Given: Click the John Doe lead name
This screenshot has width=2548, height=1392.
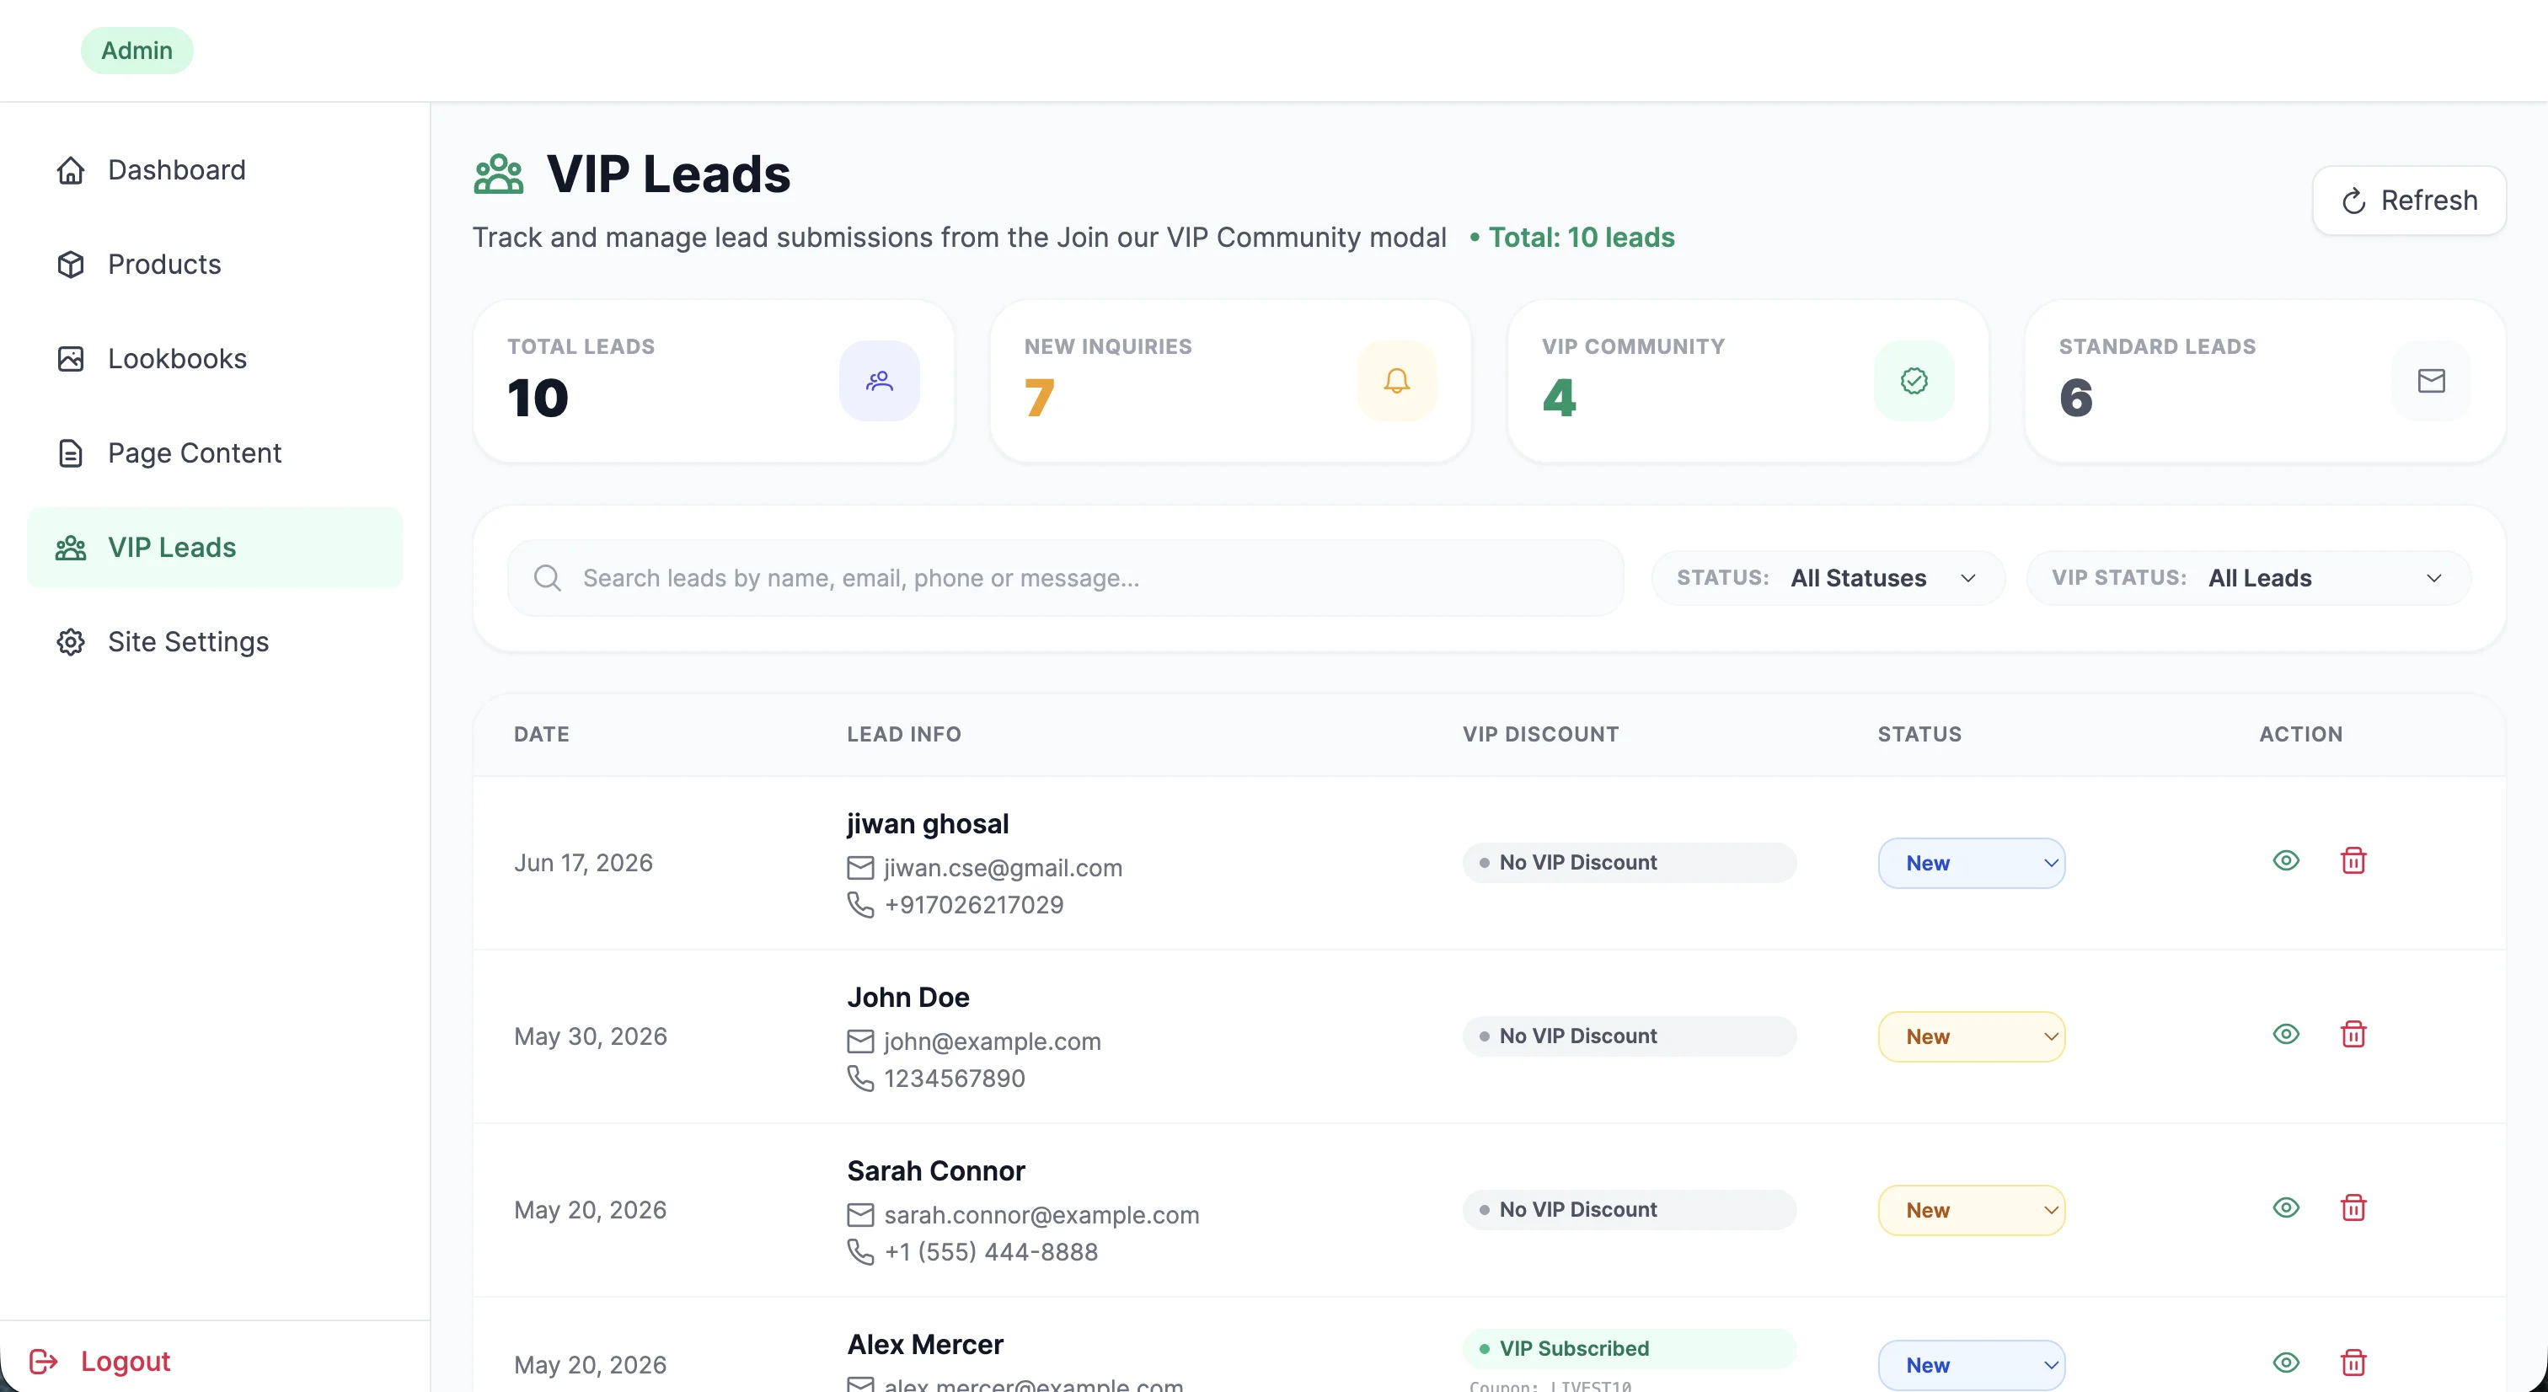Looking at the screenshot, I should [908, 998].
